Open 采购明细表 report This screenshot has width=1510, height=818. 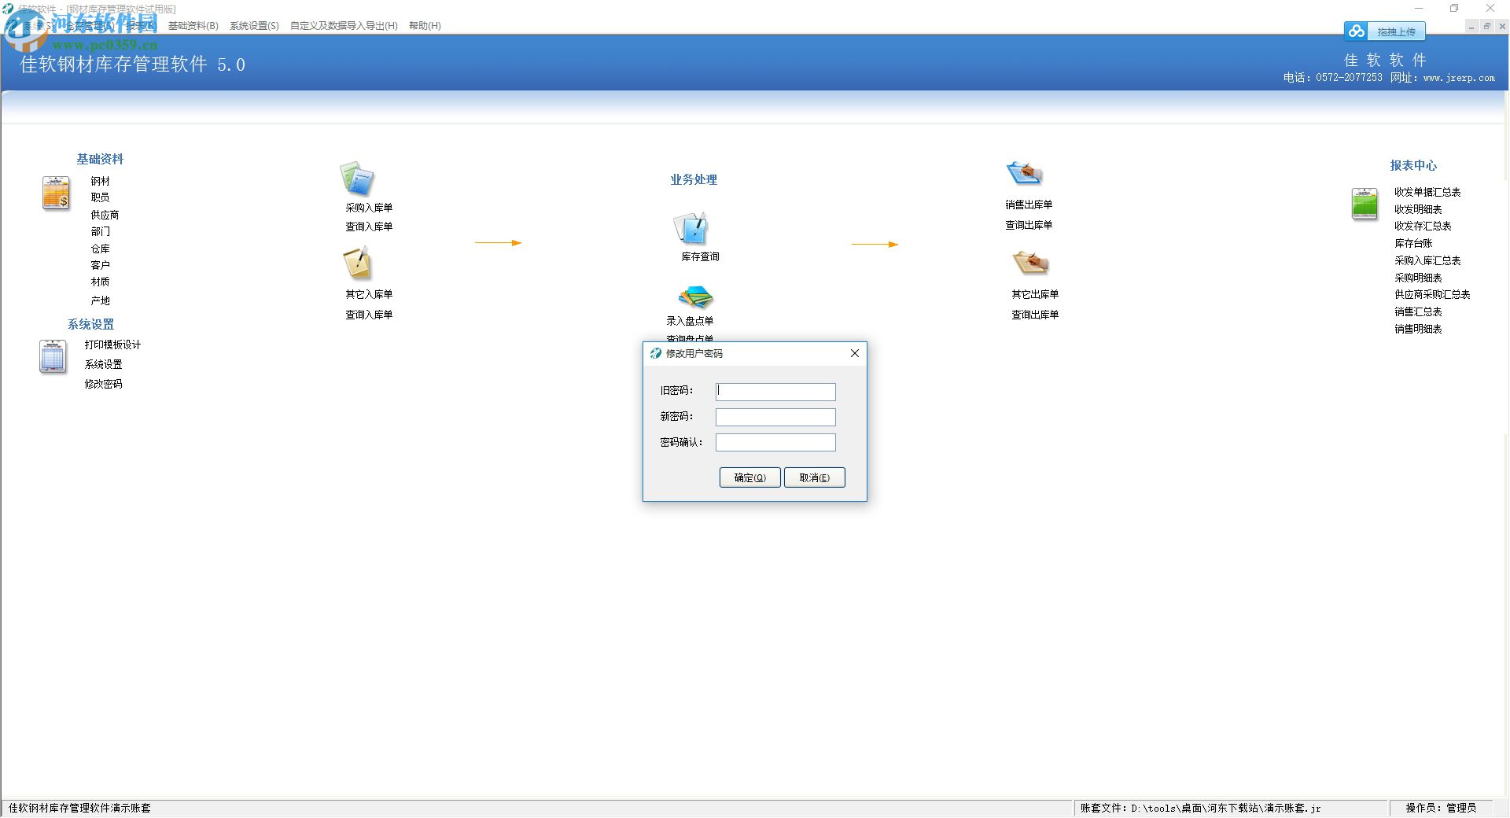1418,278
